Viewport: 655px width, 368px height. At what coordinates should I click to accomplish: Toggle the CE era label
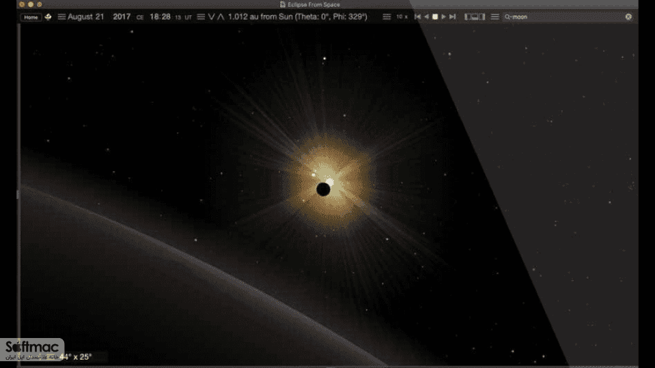pos(140,18)
